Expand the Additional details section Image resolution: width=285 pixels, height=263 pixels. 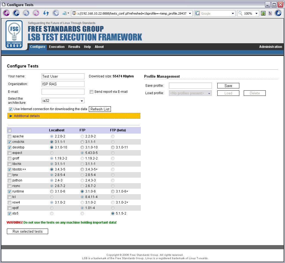[x=74, y=116]
